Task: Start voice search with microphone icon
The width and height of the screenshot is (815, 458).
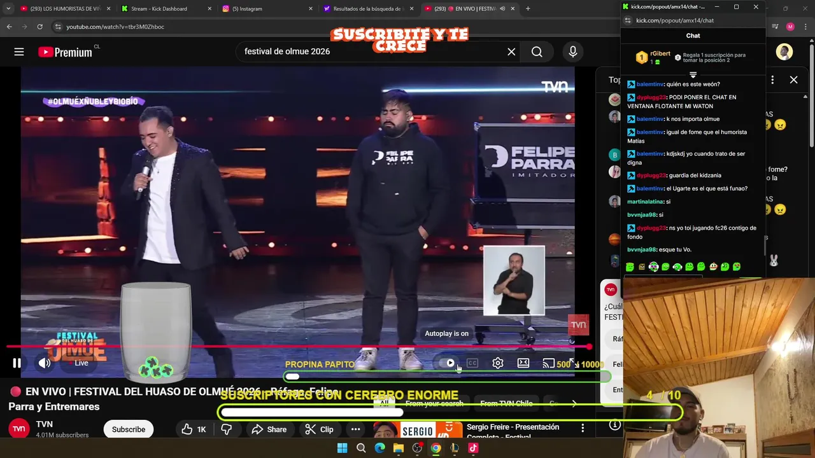Action: pyautogui.click(x=573, y=52)
